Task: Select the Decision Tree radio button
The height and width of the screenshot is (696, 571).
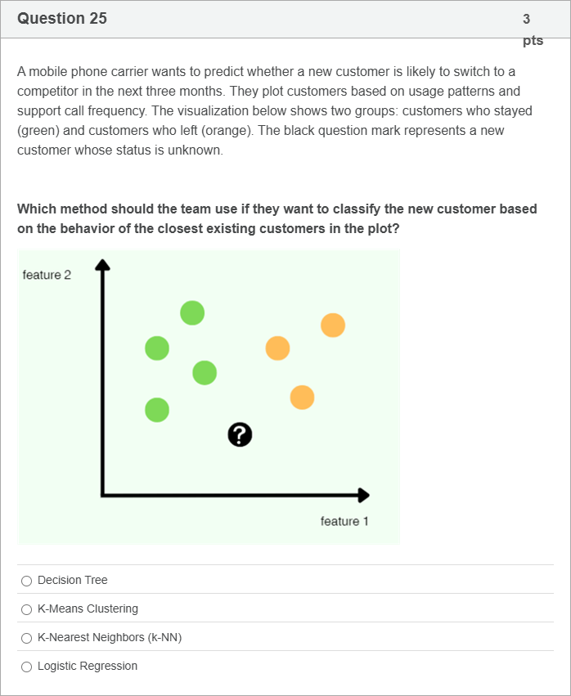Action: tap(27, 581)
